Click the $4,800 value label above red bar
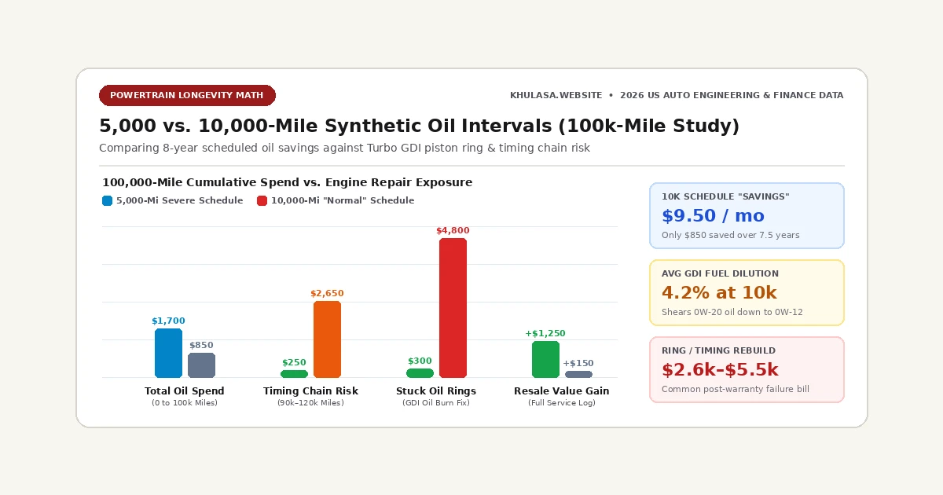Screen dimensions: 943x495 453,231
